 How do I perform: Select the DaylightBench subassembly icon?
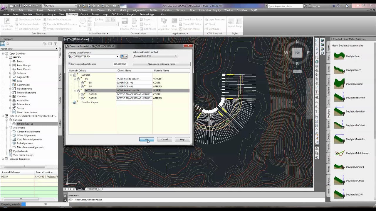339,70
